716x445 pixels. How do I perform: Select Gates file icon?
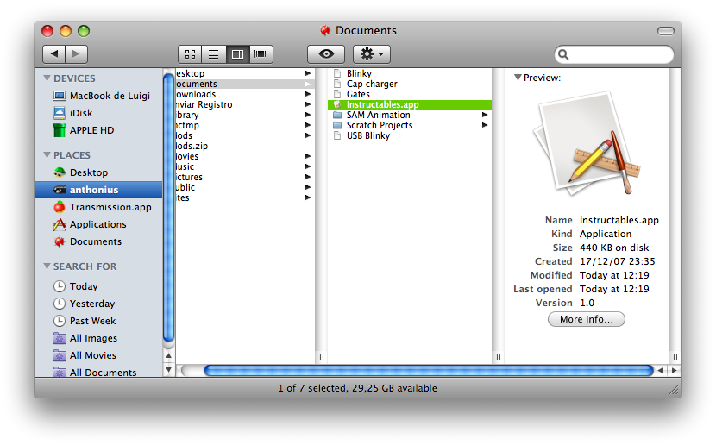337,94
